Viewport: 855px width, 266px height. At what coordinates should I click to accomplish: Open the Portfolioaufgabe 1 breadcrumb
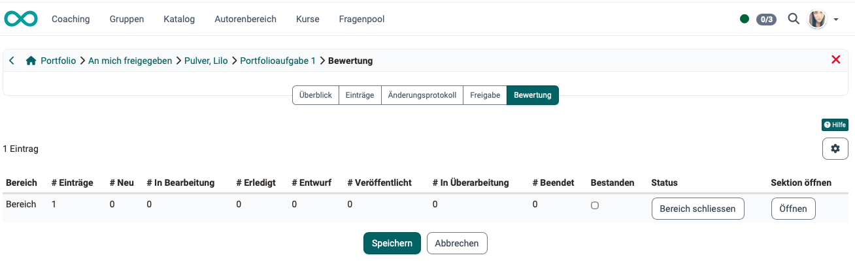pyautogui.click(x=278, y=61)
